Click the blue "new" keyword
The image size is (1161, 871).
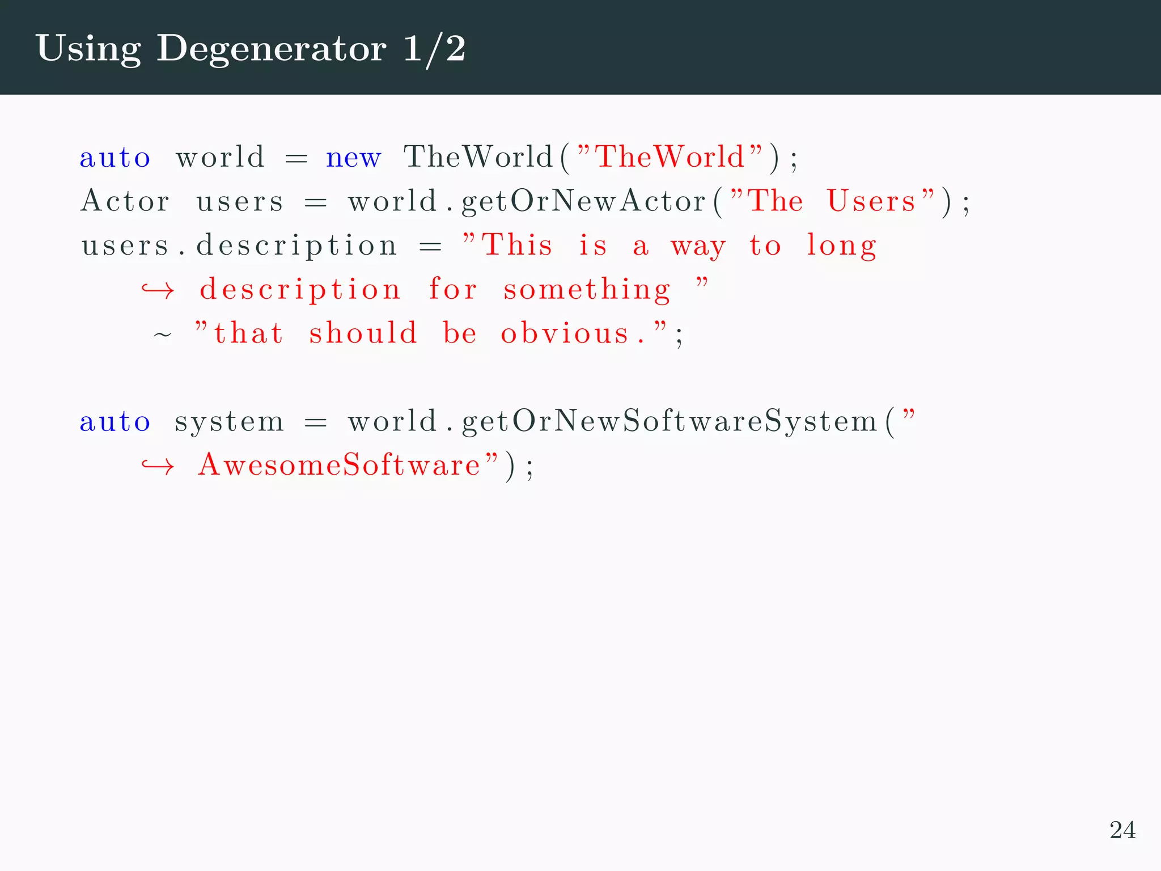(x=354, y=158)
